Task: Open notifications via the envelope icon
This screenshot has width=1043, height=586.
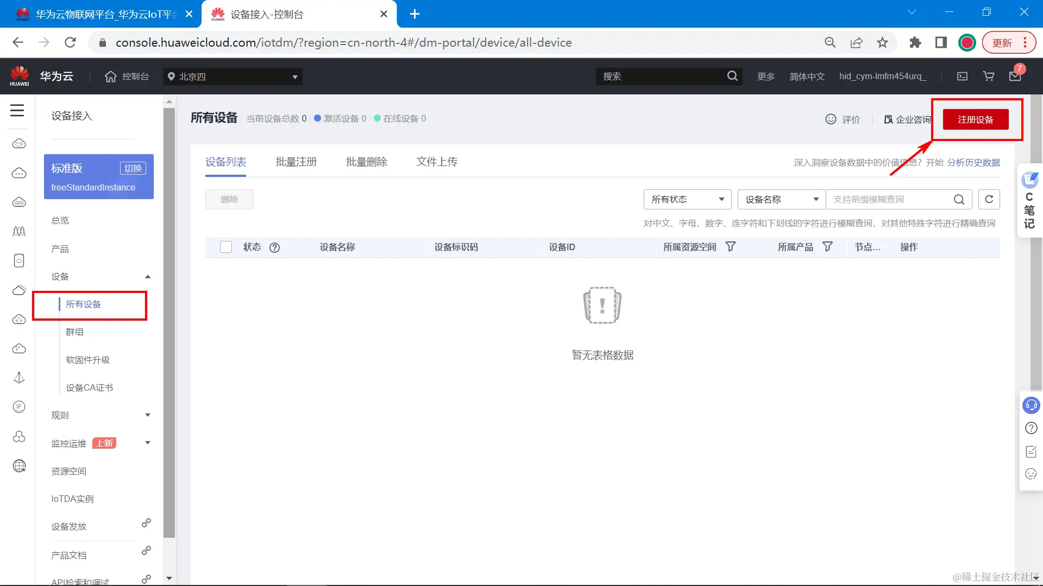Action: click(1015, 77)
